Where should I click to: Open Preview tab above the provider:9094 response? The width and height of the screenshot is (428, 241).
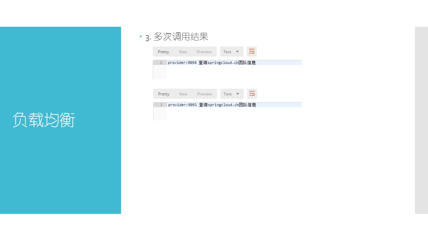tap(204, 52)
